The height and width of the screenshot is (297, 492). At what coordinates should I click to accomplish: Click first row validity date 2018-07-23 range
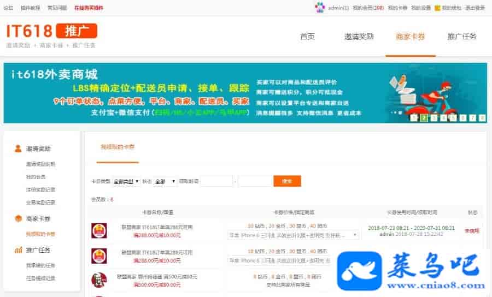pos(411,228)
